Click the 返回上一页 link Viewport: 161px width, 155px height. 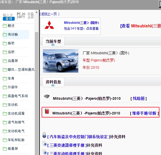[x=50, y=14]
